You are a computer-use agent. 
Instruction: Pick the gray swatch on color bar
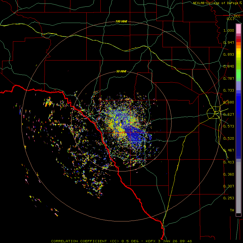click(x=238, y=188)
